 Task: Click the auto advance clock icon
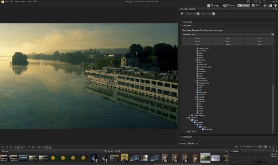[x=43, y=147]
